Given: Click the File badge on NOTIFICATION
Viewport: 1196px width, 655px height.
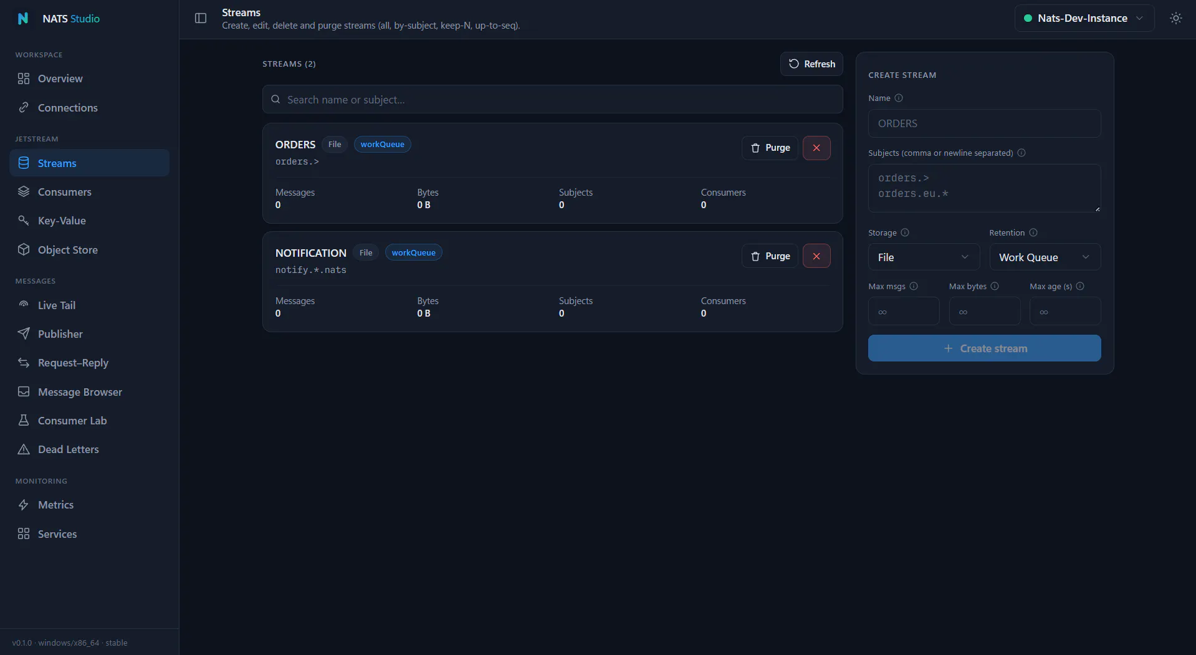Looking at the screenshot, I should [366, 252].
